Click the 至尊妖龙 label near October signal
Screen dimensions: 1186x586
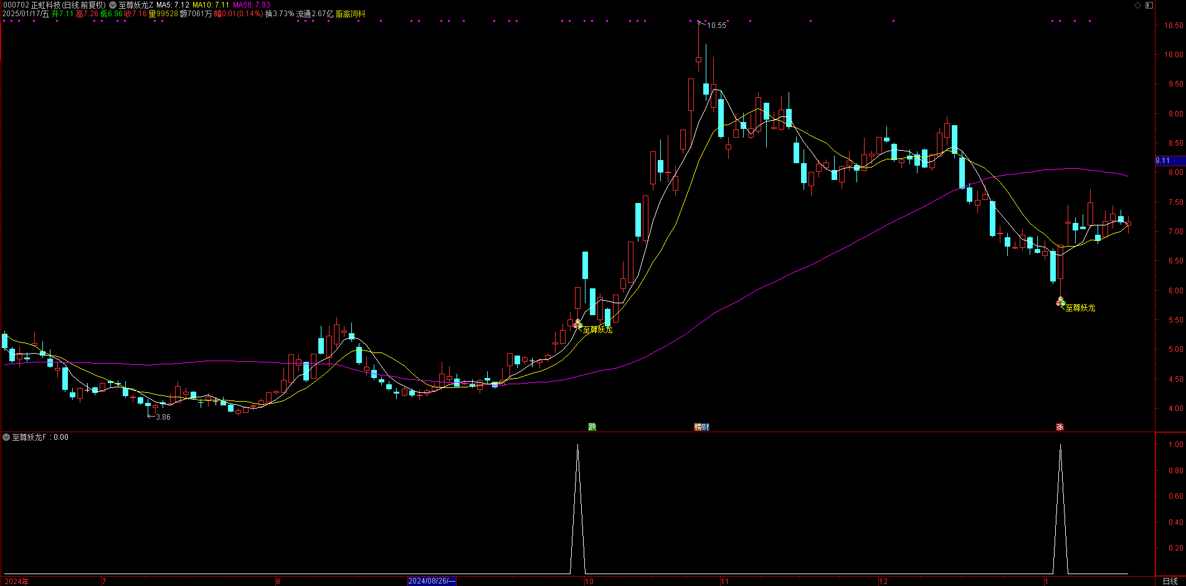pos(597,329)
